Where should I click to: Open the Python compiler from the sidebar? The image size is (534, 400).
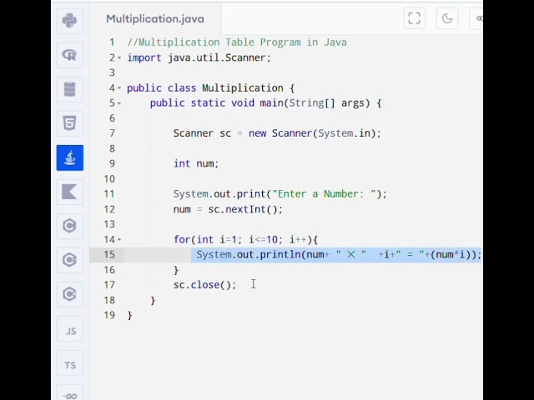70,21
